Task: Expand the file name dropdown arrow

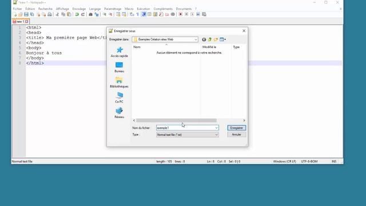Action: [x=216, y=128]
